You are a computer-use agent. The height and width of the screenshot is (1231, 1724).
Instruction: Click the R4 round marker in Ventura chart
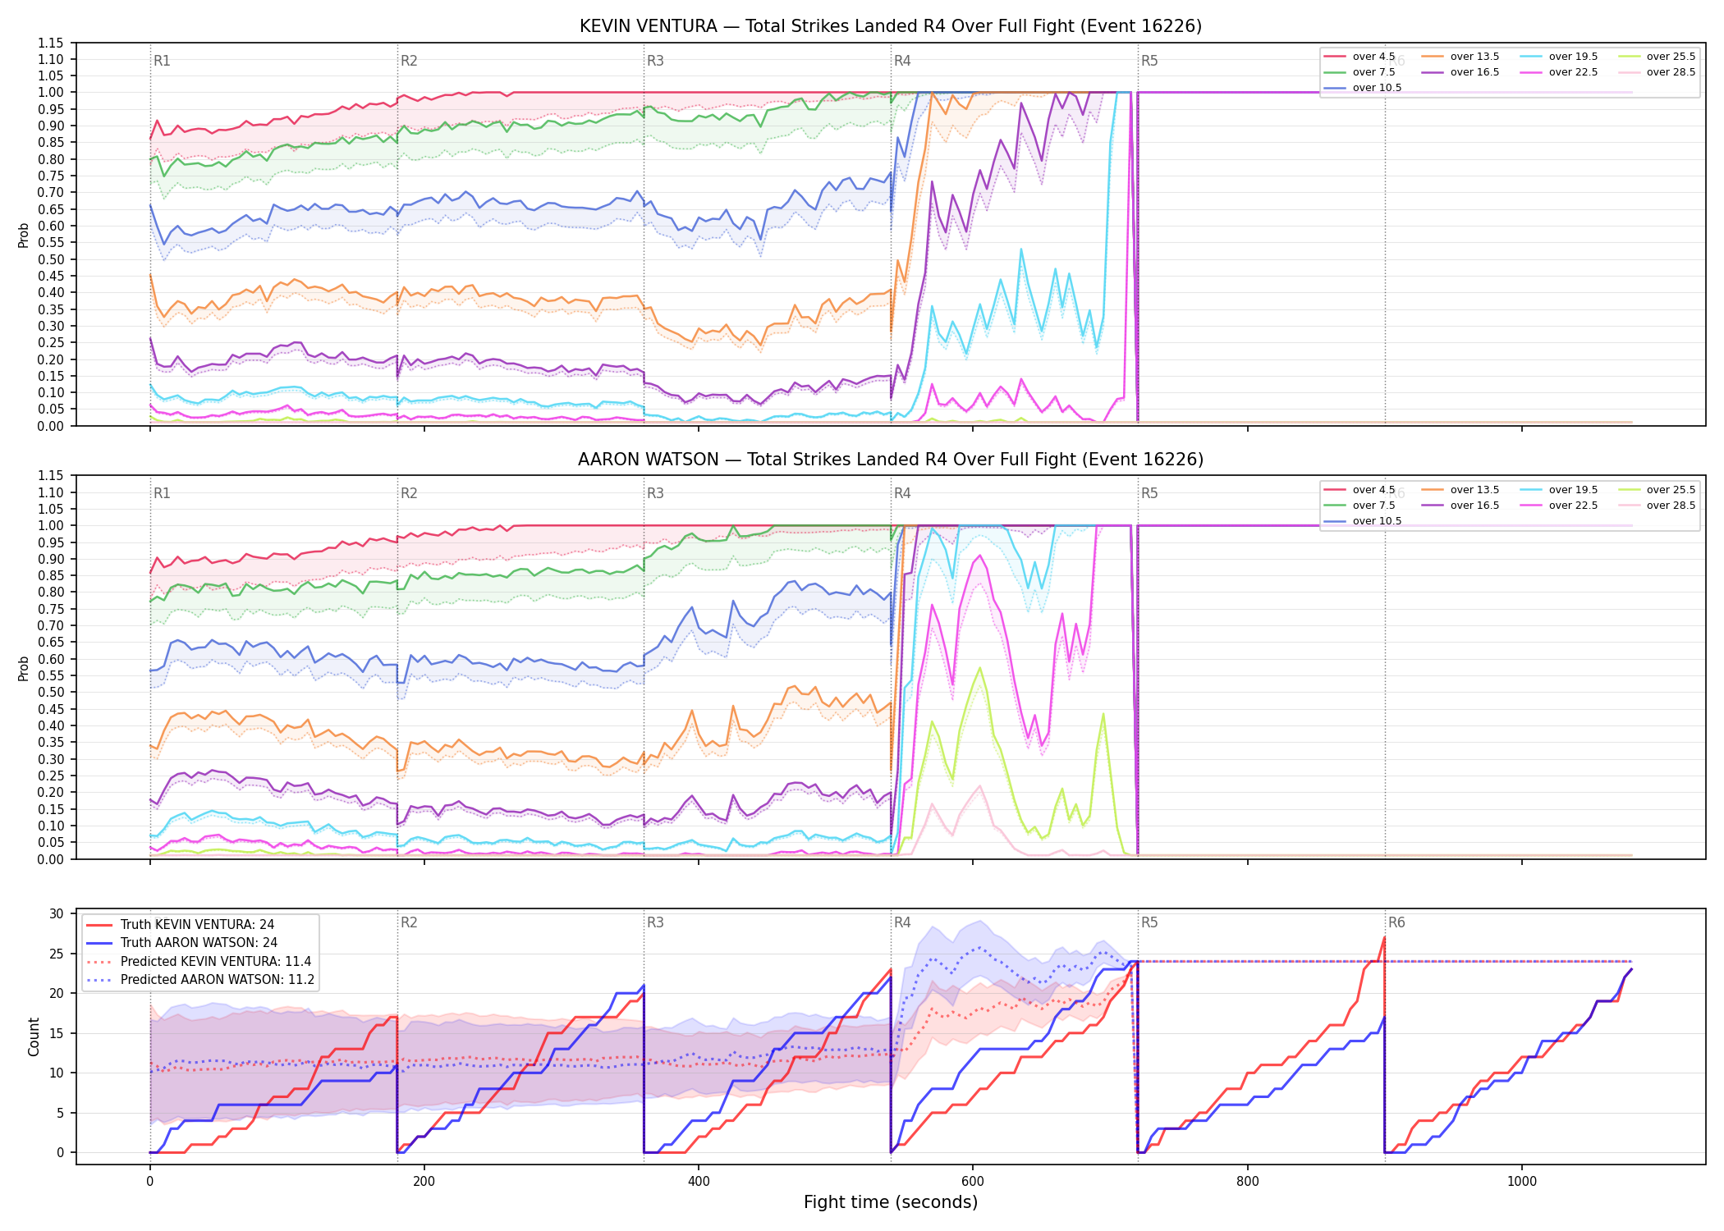click(902, 61)
